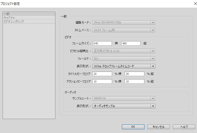Open help with the ヘルプ button
This screenshot has height=133, width=197.
click(x=184, y=127)
